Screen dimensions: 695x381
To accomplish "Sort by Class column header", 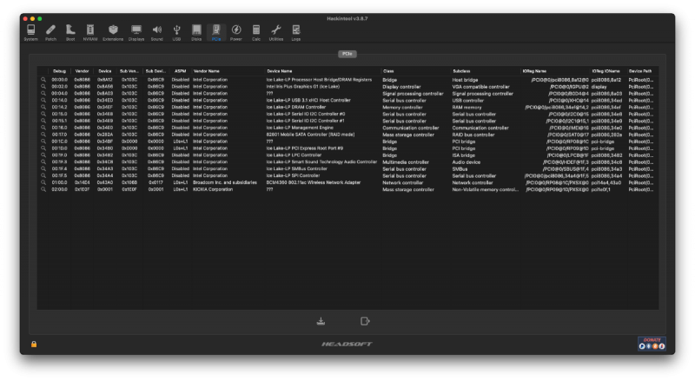I will click(x=416, y=71).
